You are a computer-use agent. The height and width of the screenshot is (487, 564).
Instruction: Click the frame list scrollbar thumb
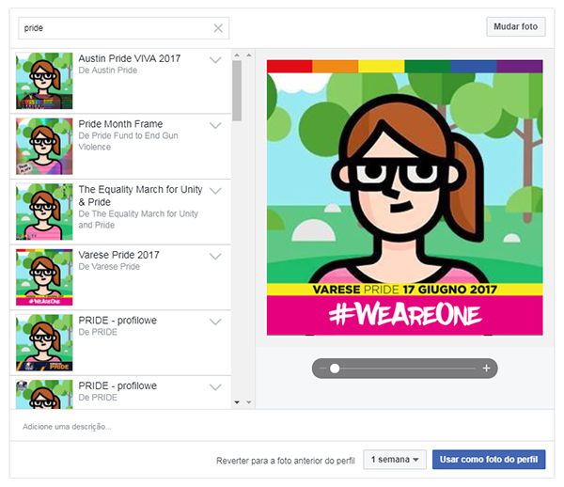click(237, 90)
